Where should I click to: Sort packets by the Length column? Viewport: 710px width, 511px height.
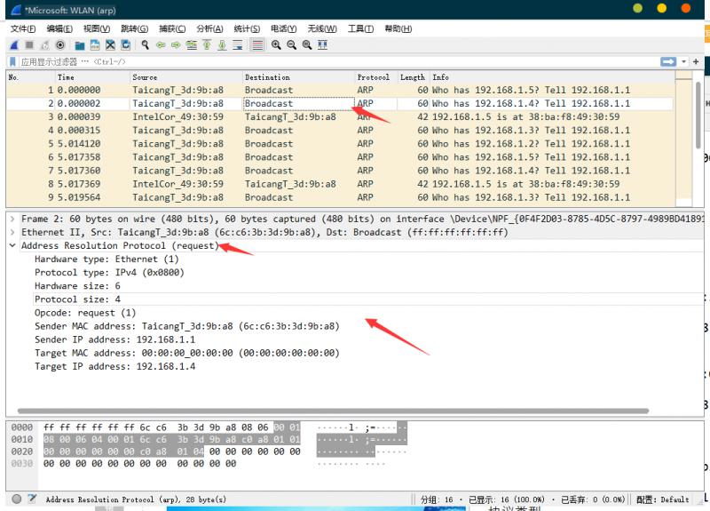tap(414, 77)
